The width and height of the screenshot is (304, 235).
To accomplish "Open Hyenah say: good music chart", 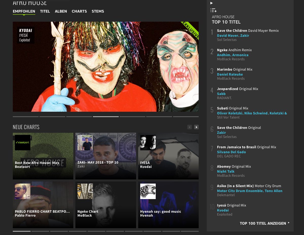I will pyautogui.click(x=168, y=205).
